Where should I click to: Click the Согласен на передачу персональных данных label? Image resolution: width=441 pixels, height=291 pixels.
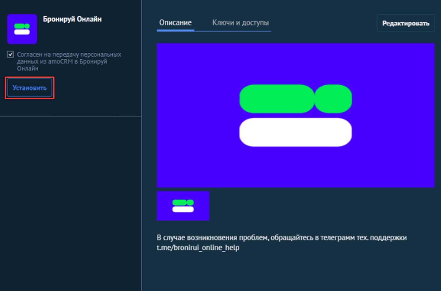(69, 61)
